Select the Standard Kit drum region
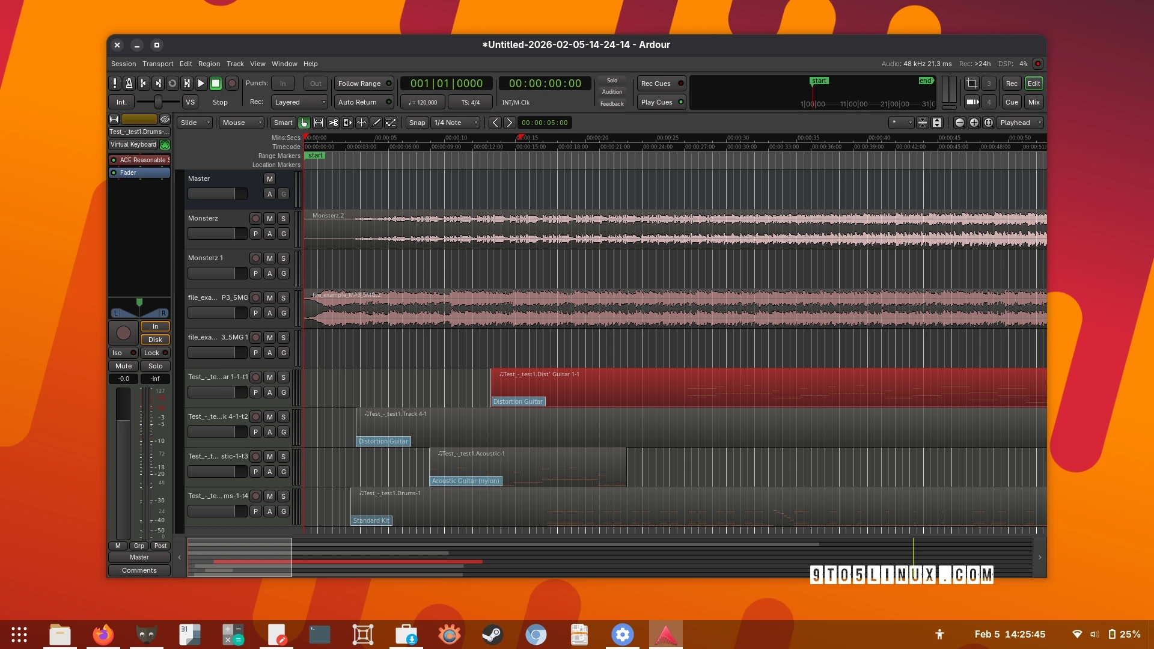The image size is (1154, 649). click(371, 520)
